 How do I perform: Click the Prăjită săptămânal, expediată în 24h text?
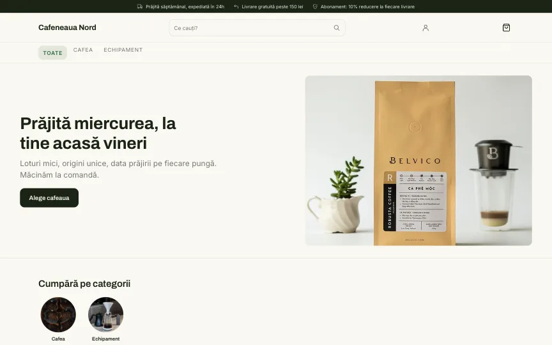pos(185,6)
